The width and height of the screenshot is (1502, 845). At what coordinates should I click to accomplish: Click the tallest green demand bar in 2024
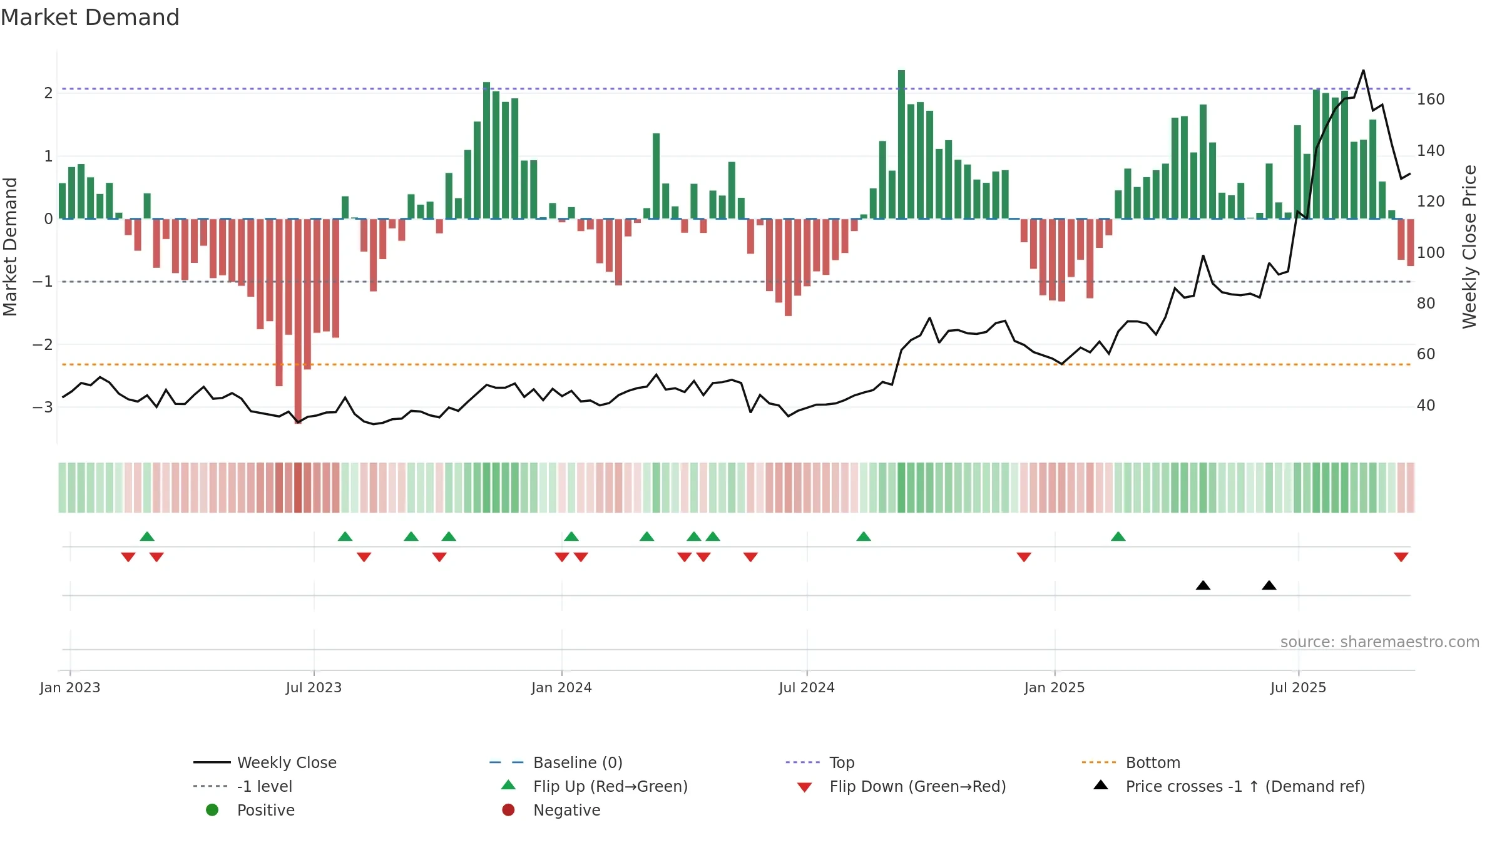coord(901,145)
